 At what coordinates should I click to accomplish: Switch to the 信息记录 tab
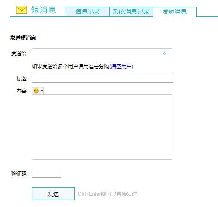[x=88, y=12]
